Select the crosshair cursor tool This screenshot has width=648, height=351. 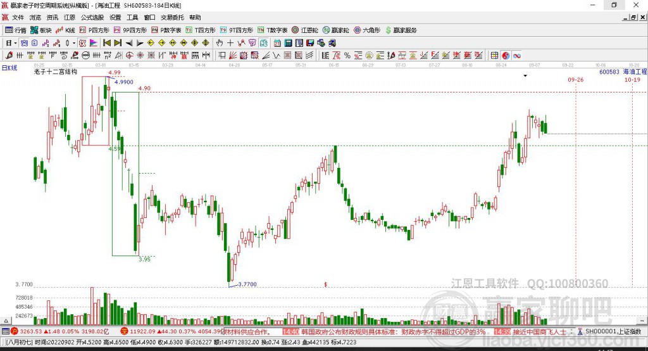point(230,43)
